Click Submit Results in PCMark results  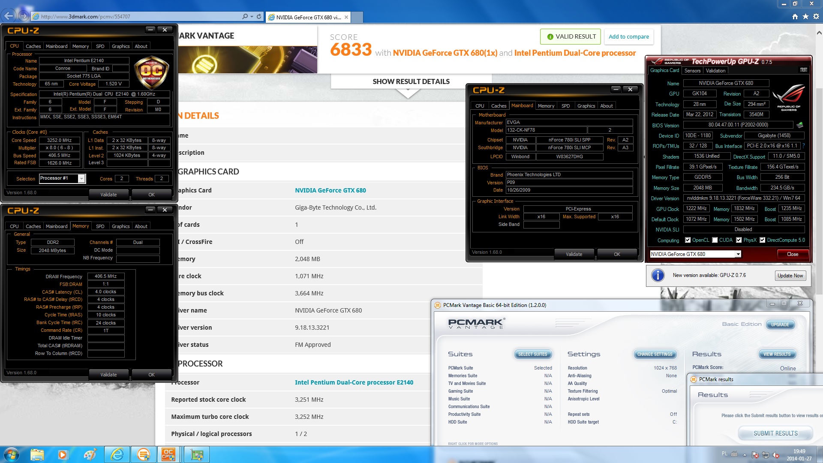[775, 433]
